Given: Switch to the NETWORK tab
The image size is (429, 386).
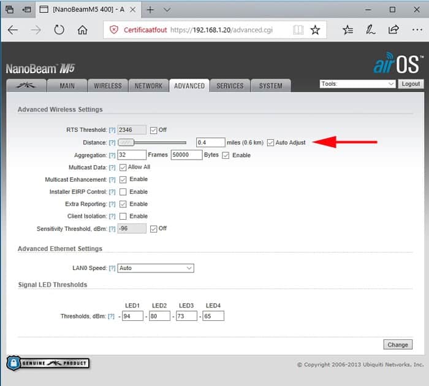Looking at the screenshot, I should (x=148, y=86).
